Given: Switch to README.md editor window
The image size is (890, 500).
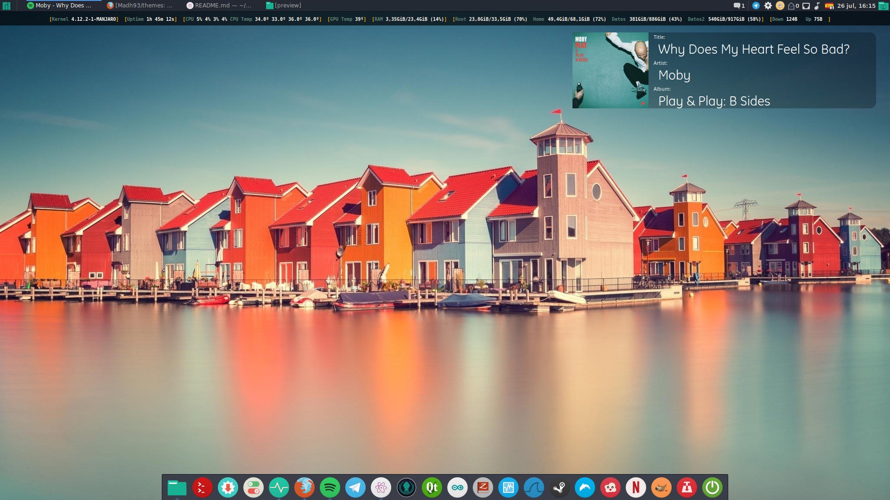Looking at the screenshot, I should coord(219,6).
